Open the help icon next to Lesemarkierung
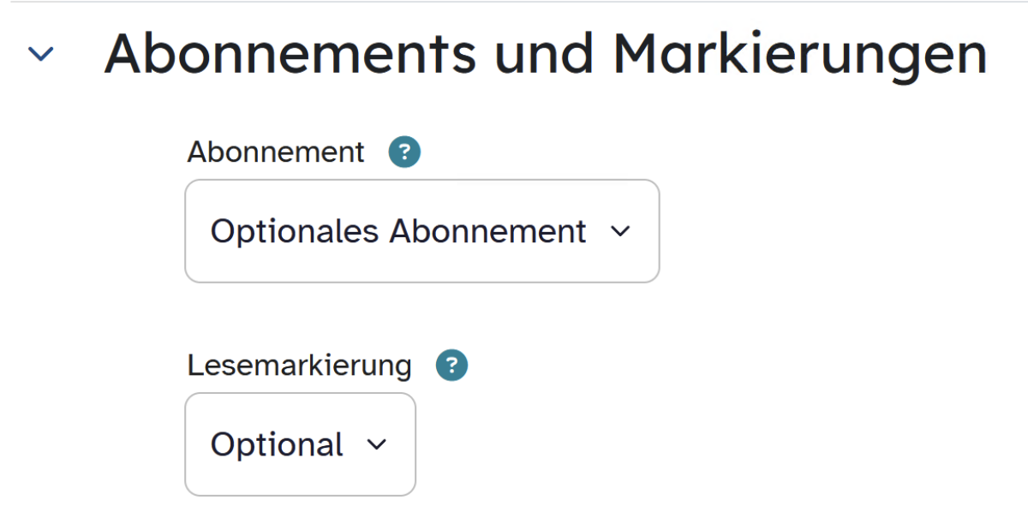 click(x=451, y=366)
